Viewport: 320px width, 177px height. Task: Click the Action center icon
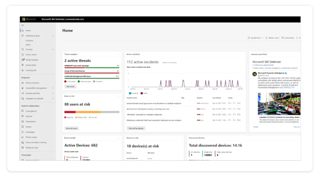[x=23, y=55]
